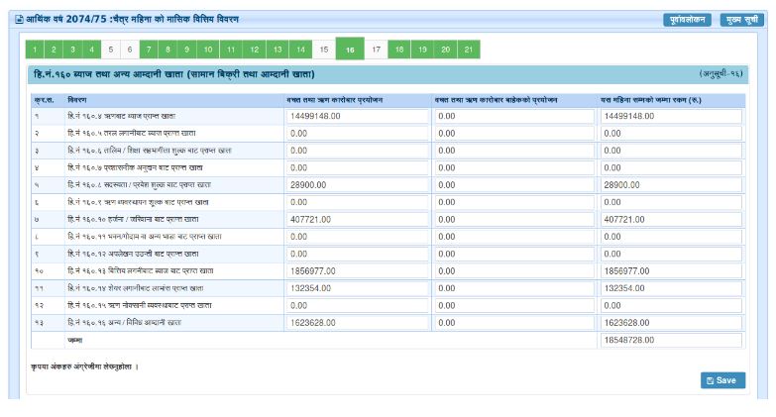Screen dimensions: 776x417
Task: Click the 14499148.00 field in savings-credit column
Action: 357,116
